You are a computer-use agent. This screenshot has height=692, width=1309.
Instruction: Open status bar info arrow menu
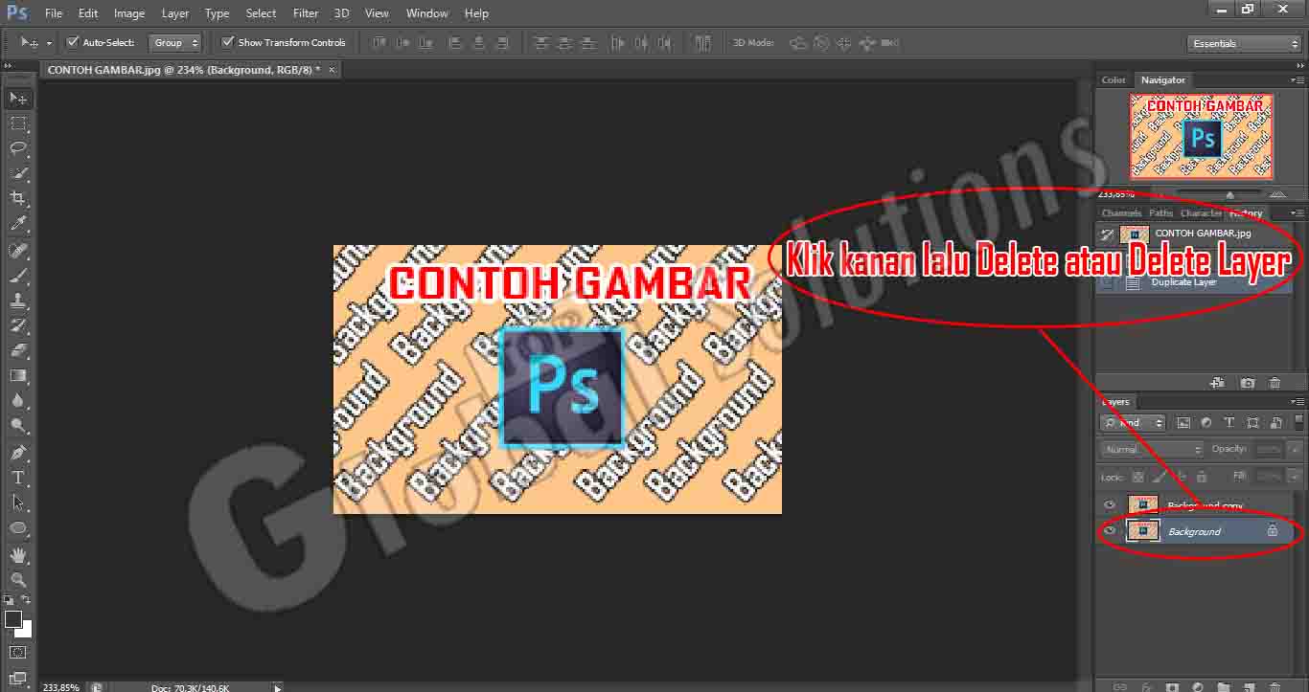[278, 687]
